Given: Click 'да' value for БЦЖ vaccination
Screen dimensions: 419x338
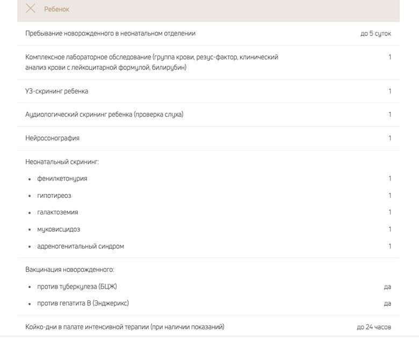Looking at the screenshot, I should coord(387,287).
